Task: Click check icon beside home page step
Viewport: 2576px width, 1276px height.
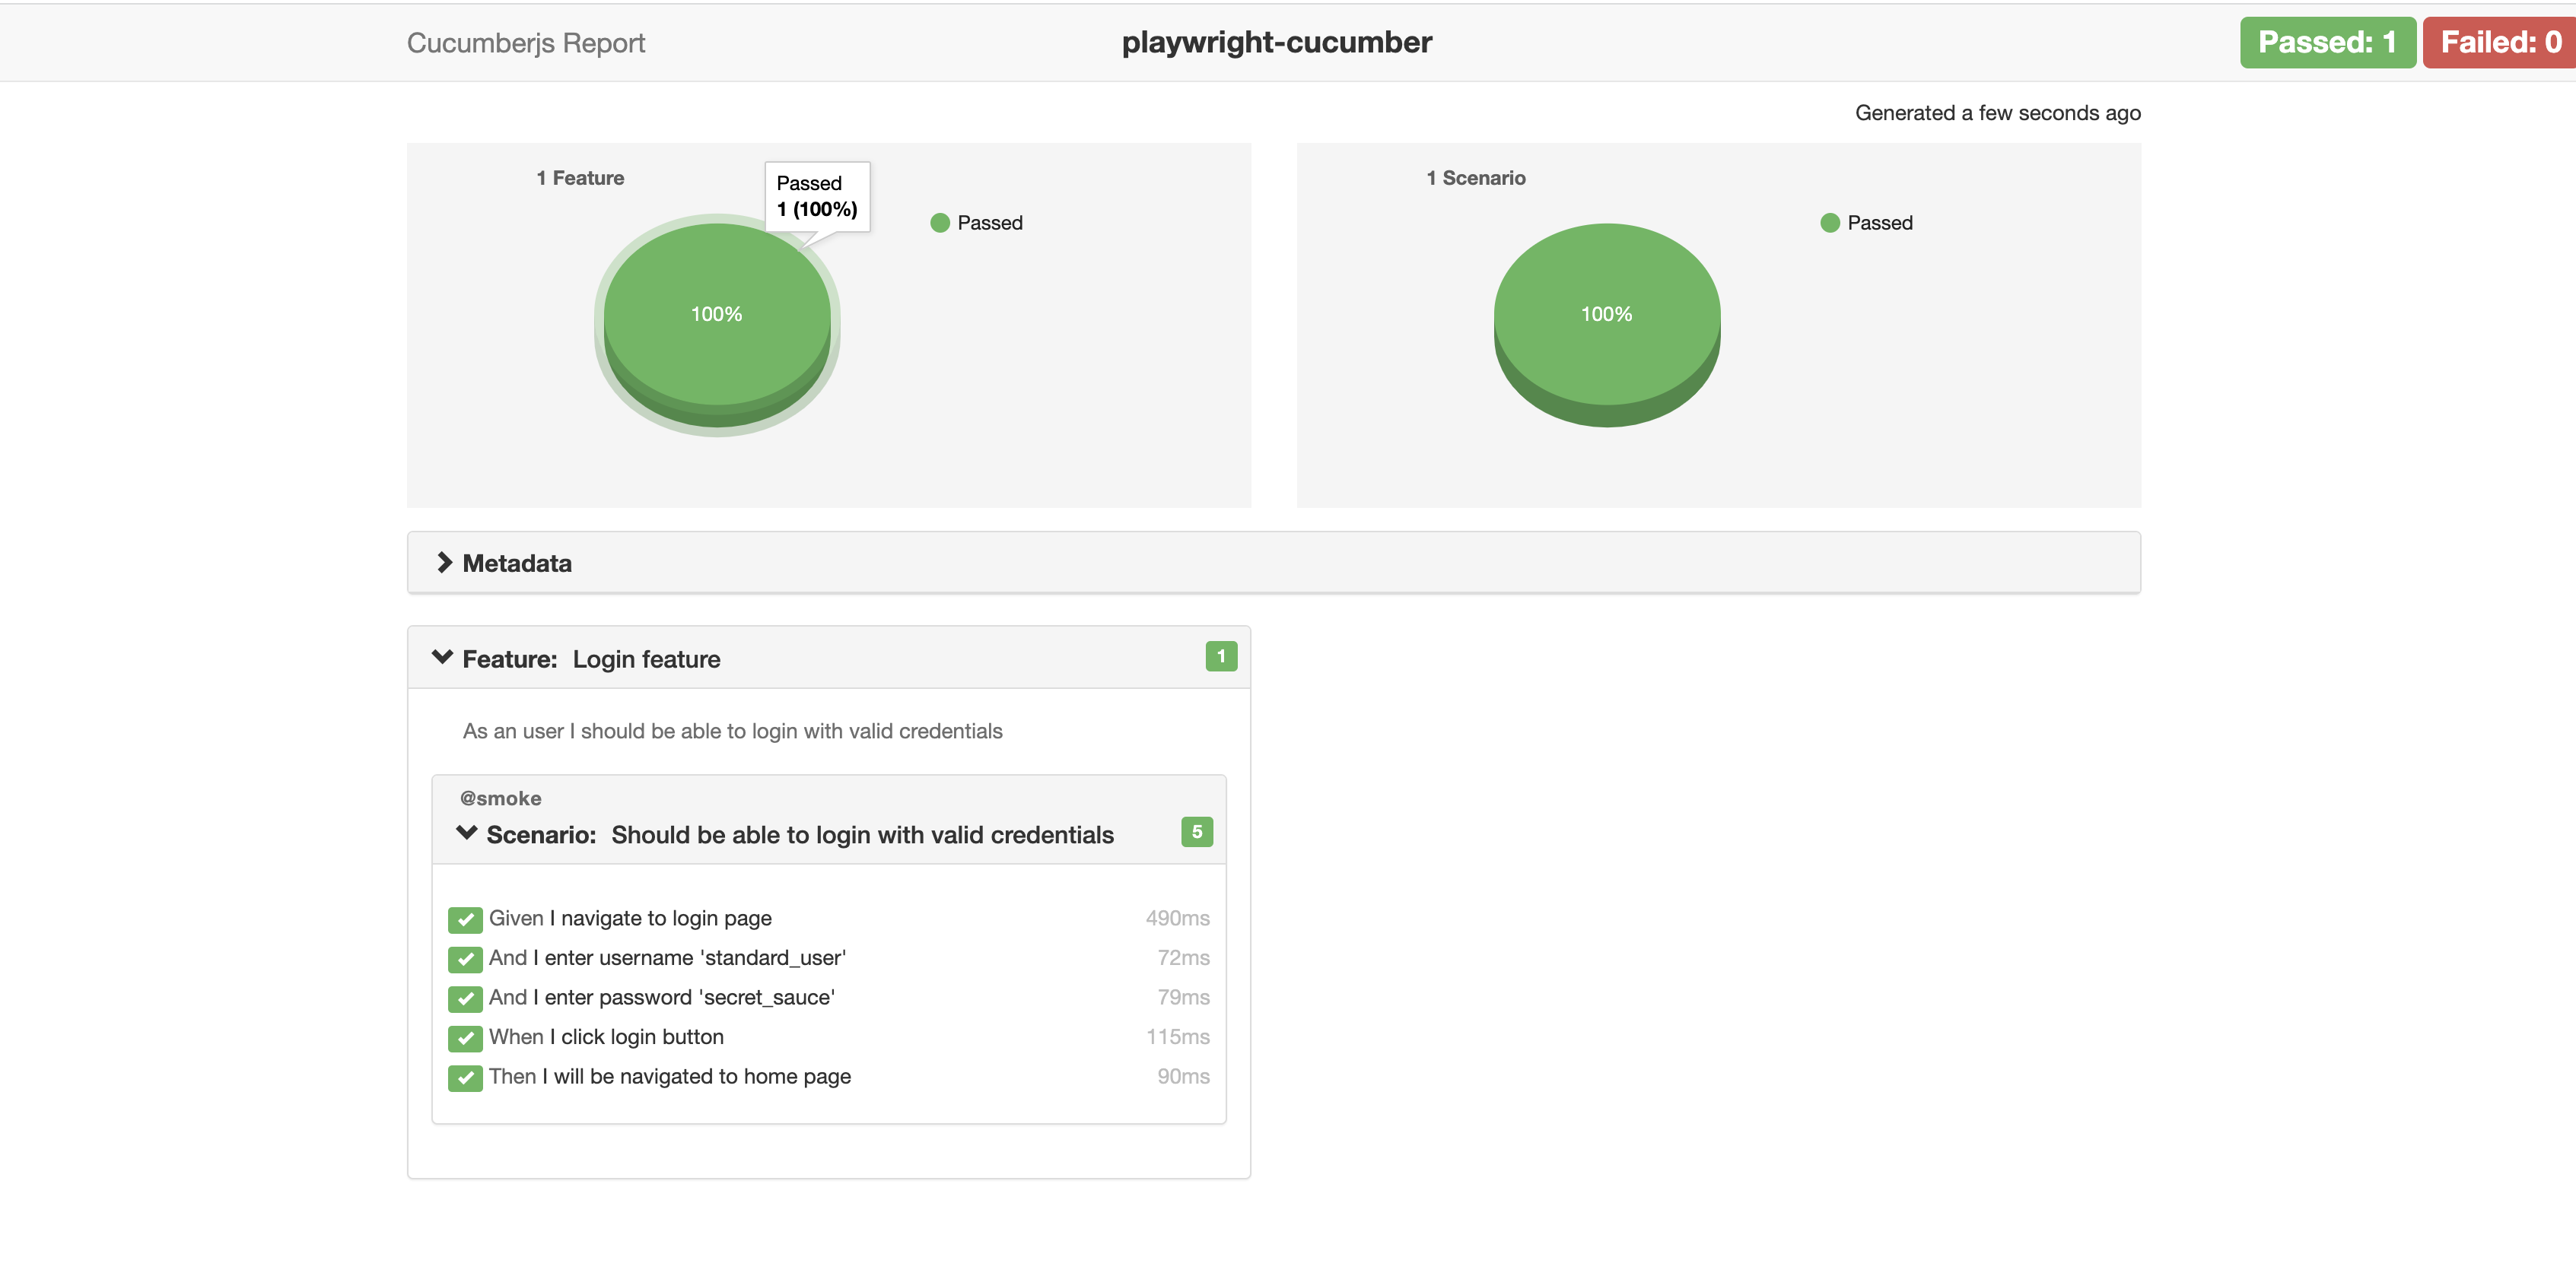Action: pyautogui.click(x=465, y=1078)
